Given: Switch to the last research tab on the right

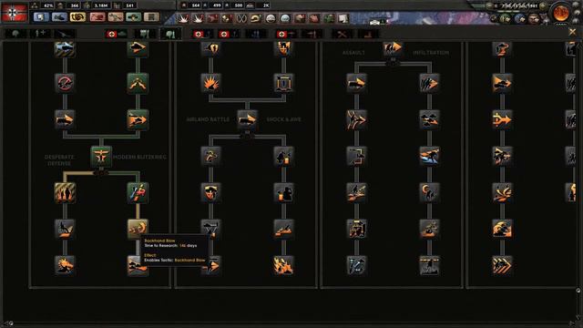Looking at the screenshot, I should 368,35.
